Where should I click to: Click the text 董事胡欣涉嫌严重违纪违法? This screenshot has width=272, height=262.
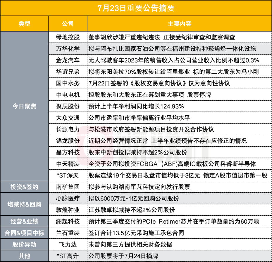[x=124, y=37]
